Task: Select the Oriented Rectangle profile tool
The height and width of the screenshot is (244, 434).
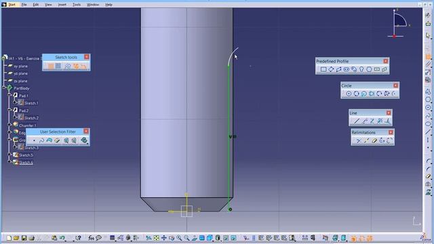Action: click(331, 69)
